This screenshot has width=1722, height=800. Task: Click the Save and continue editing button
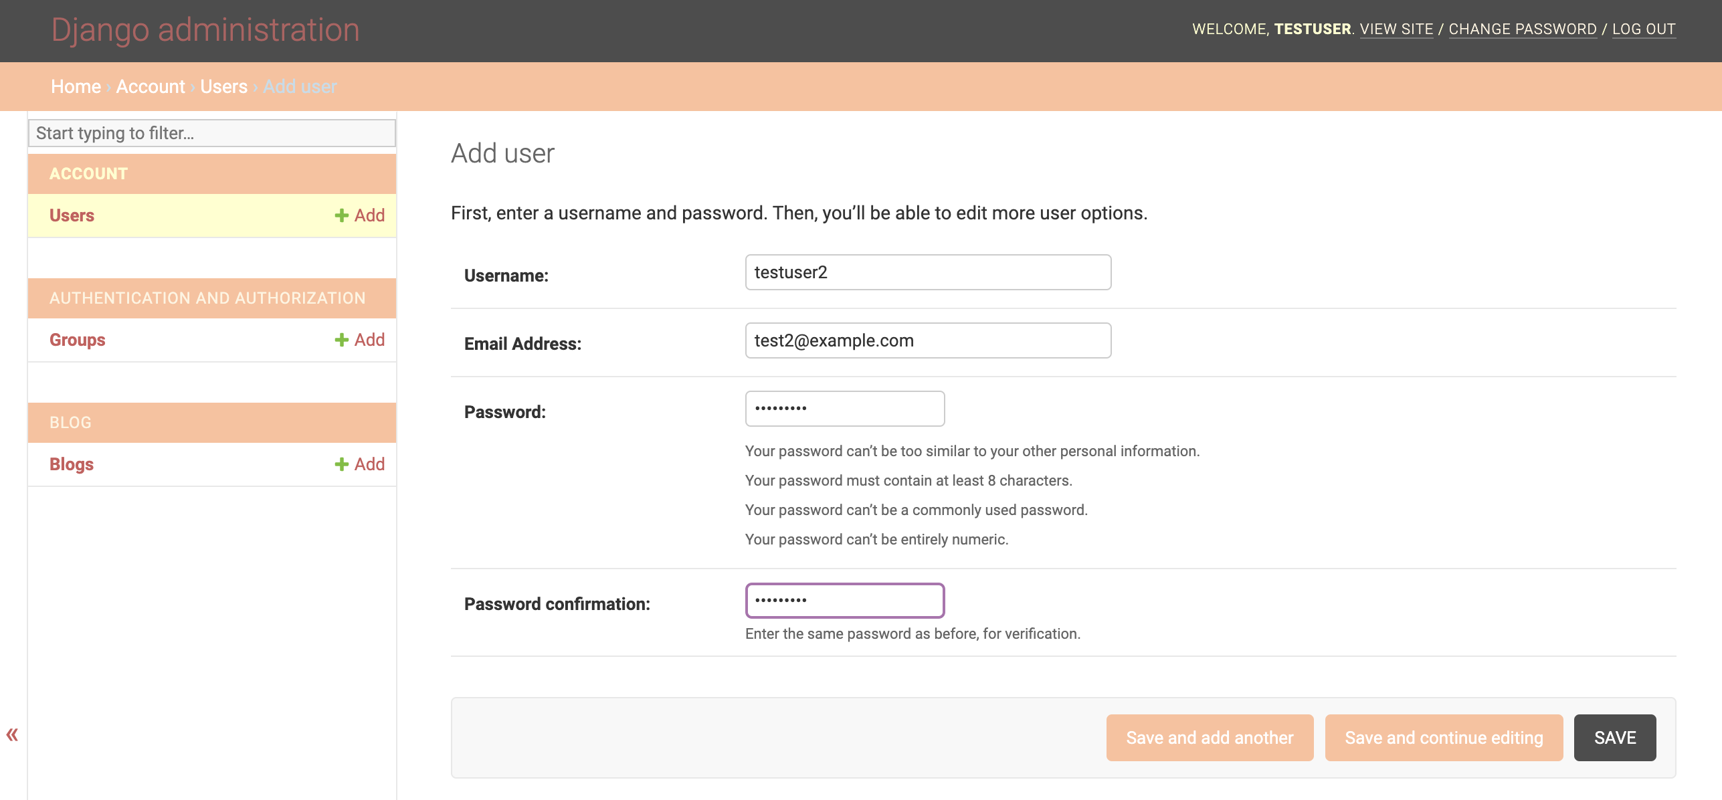pos(1443,738)
